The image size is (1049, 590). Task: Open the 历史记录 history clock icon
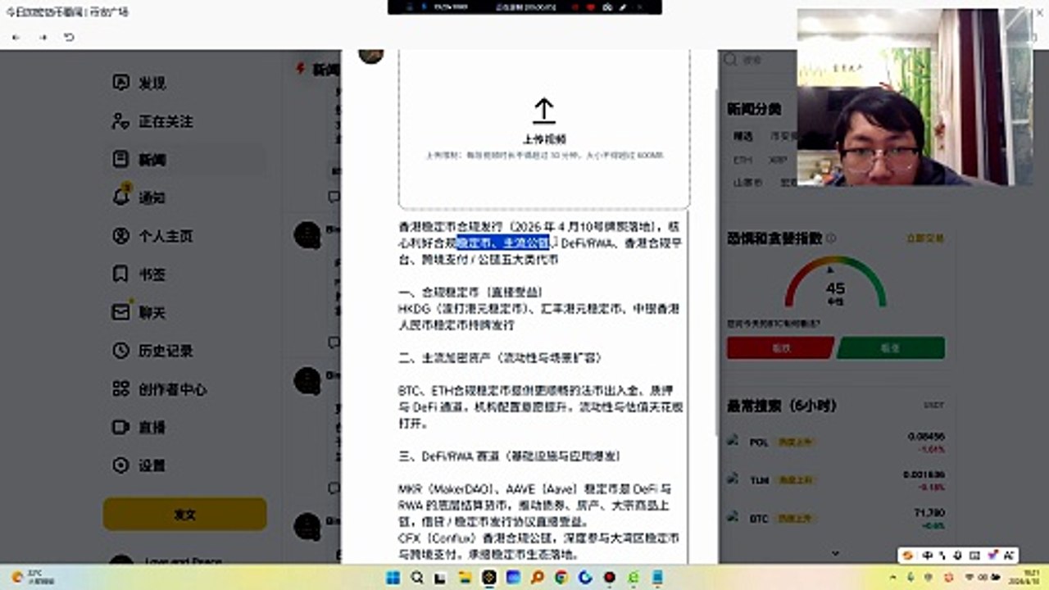[120, 351]
